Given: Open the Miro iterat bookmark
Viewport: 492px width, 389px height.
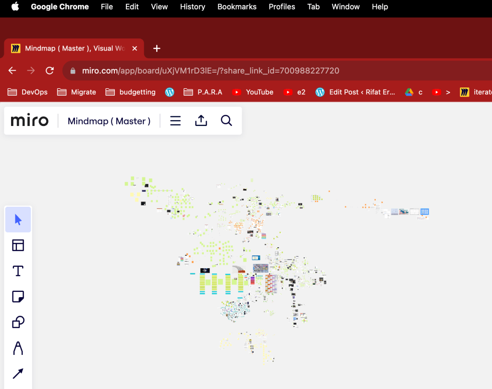Looking at the screenshot, I should point(476,92).
